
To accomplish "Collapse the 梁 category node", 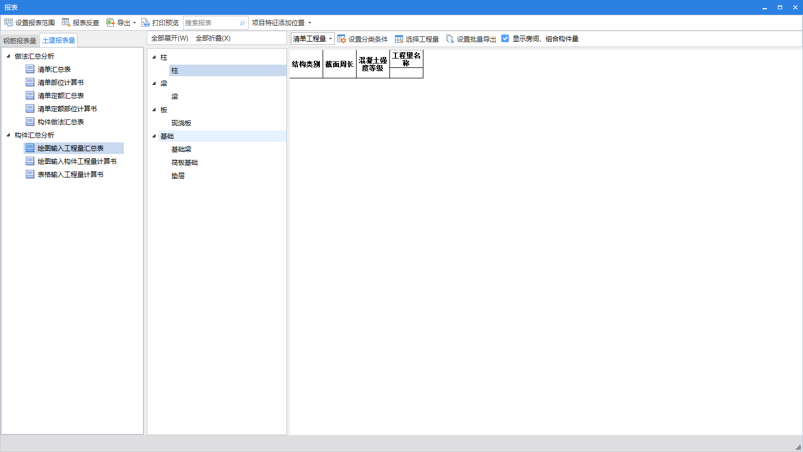I will click(x=154, y=83).
